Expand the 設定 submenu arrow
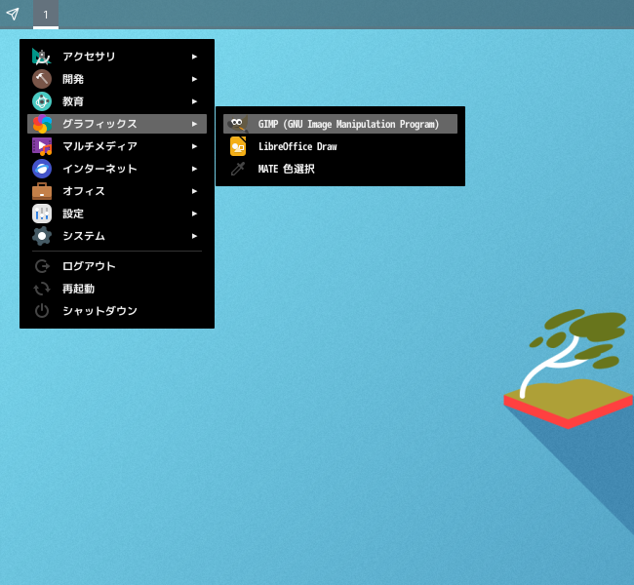This screenshot has height=585, width=634. (195, 214)
